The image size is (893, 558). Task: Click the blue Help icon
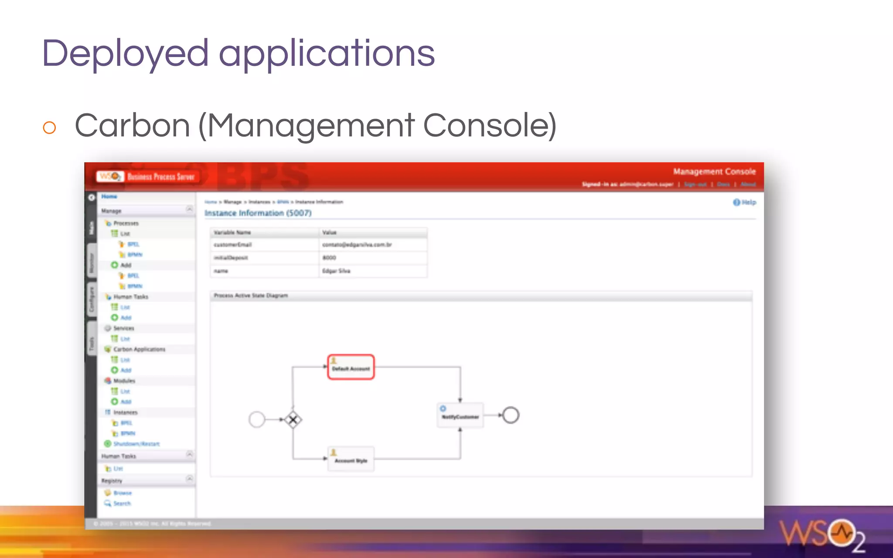[736, 202]
